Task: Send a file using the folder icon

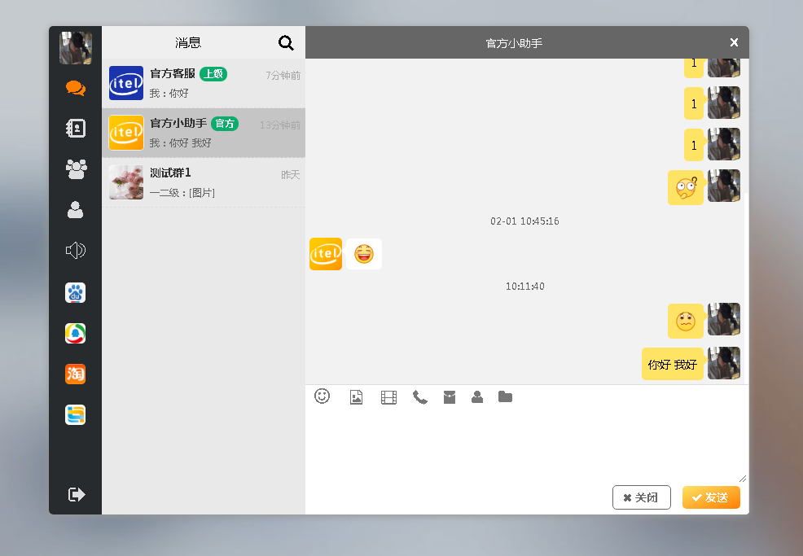Action: tap(505, 397)
